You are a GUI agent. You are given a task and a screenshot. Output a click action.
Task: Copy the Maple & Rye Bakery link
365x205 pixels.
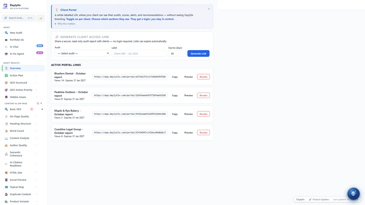pyautogui.click(x=175, y=114)
